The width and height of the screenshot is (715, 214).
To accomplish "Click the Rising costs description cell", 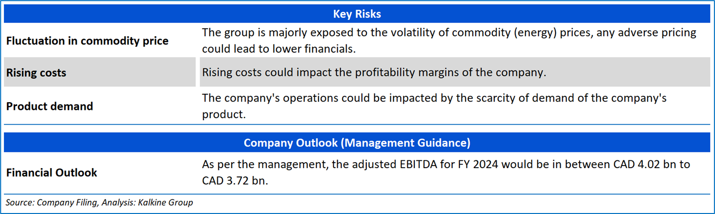I will pos(374,73).
